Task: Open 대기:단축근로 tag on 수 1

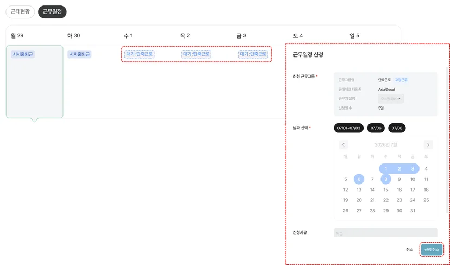Action: point(140,54)
